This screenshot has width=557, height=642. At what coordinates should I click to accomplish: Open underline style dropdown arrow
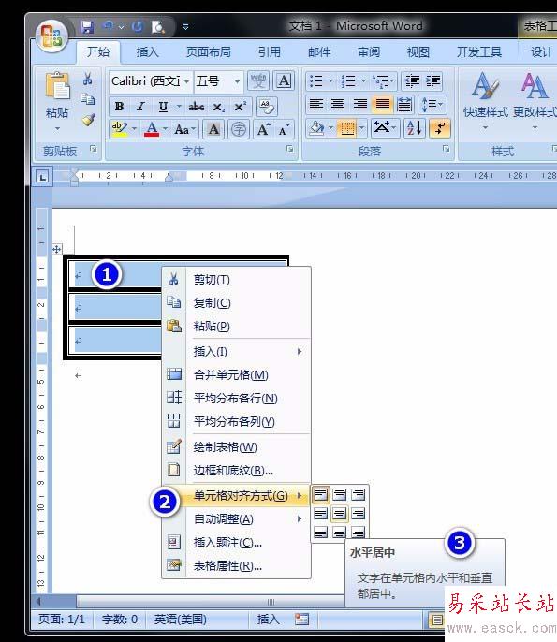click(x=179, y=107)
